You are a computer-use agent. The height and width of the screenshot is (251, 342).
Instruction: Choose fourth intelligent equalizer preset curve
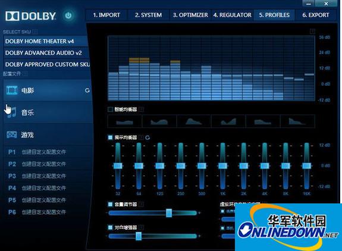228,121
